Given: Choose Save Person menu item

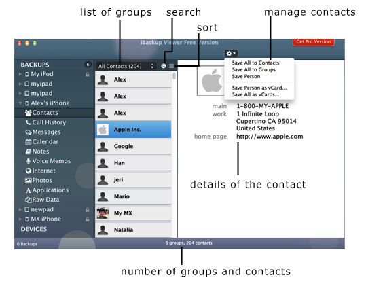Looking at the screenshot, I should tap(246, 76).
